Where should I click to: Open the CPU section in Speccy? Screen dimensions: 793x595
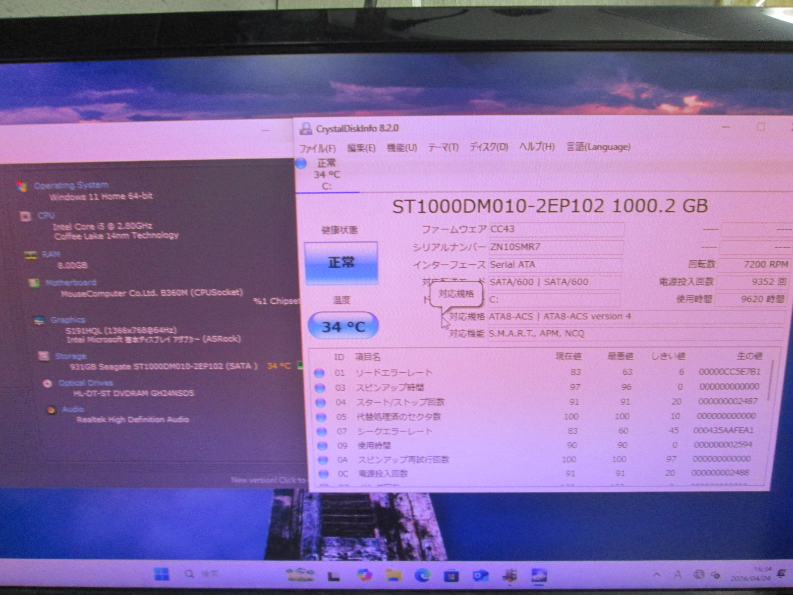coord(46,216)
